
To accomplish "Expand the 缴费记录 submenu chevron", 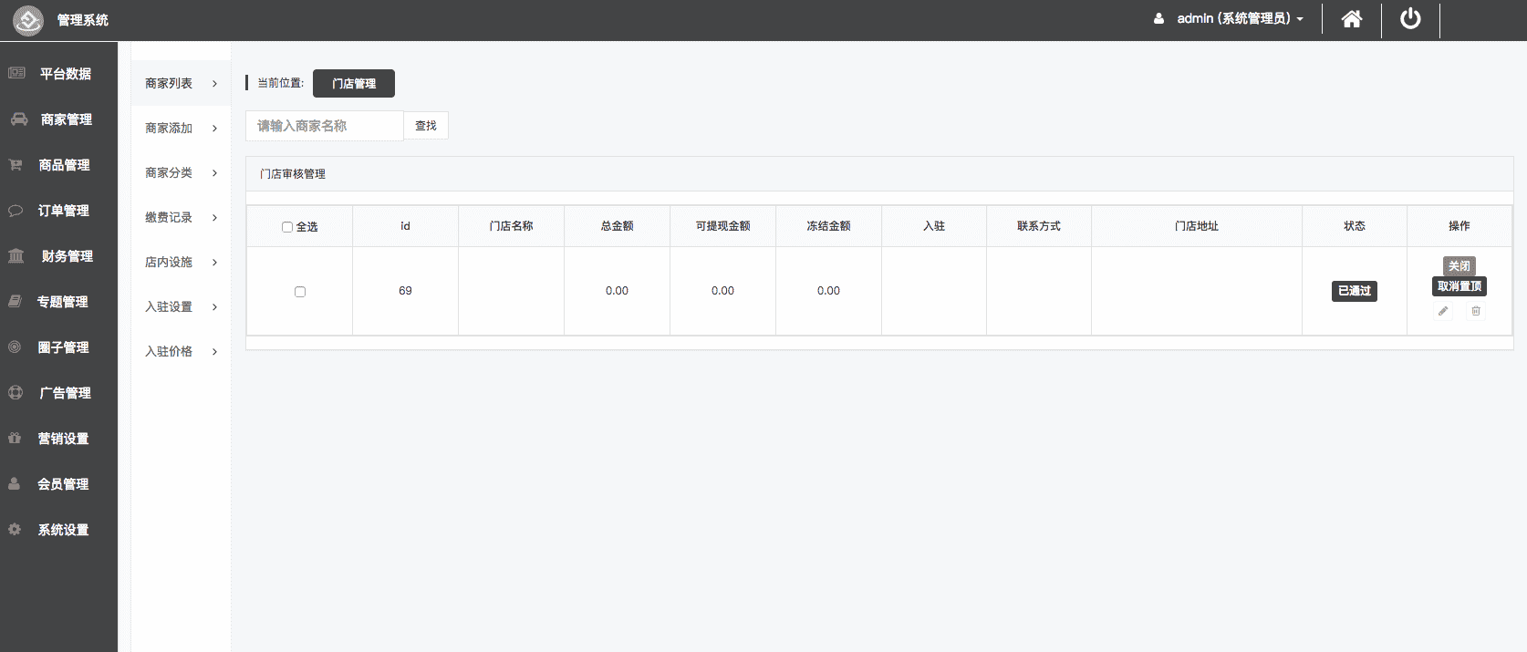I will (x=214, y=218).
